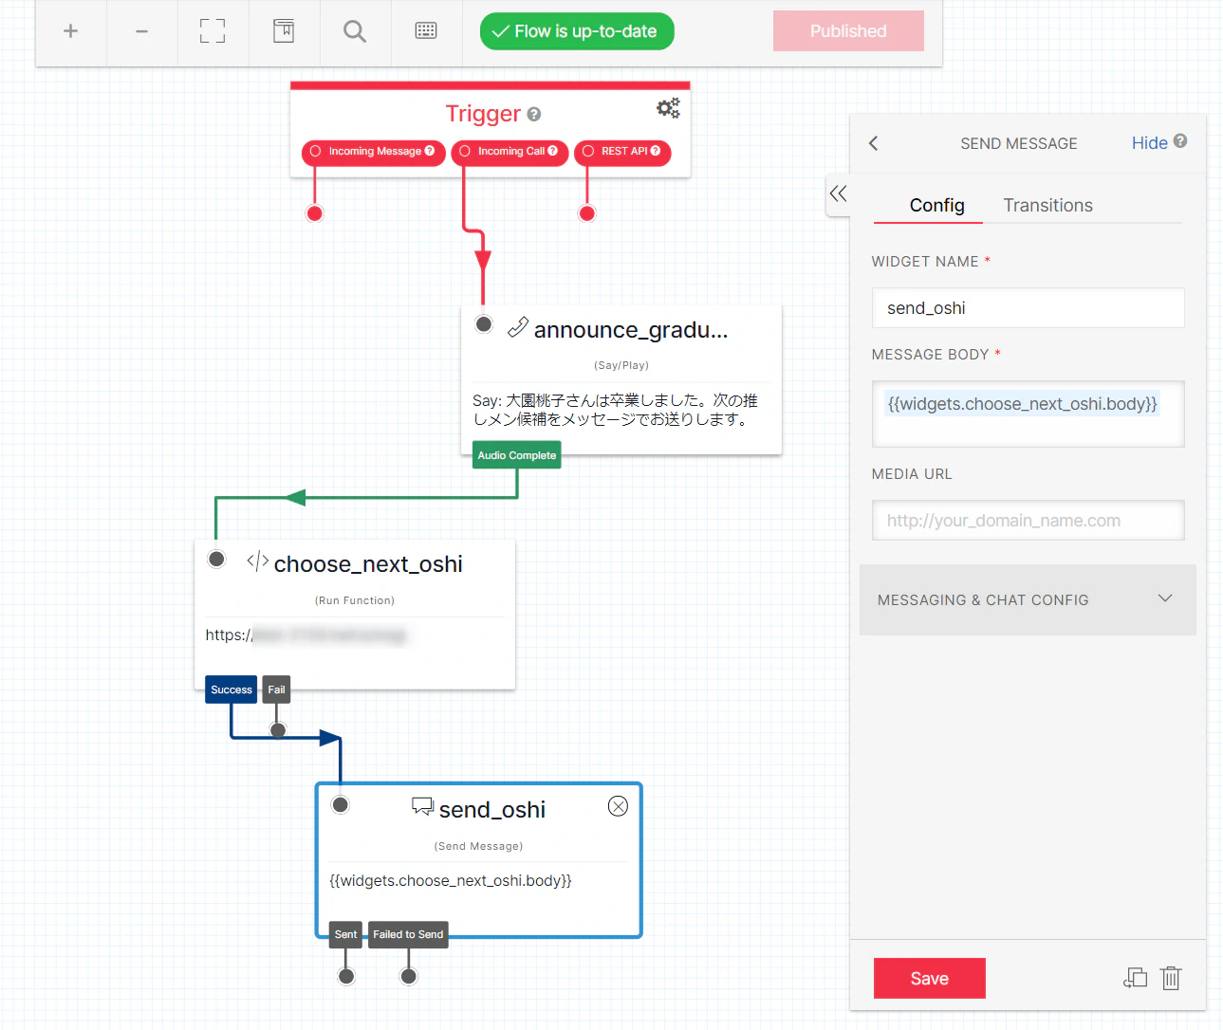Click the Flow is up-to-date status
Screen dimensions: 1223x1030
(x=577, y=31)
